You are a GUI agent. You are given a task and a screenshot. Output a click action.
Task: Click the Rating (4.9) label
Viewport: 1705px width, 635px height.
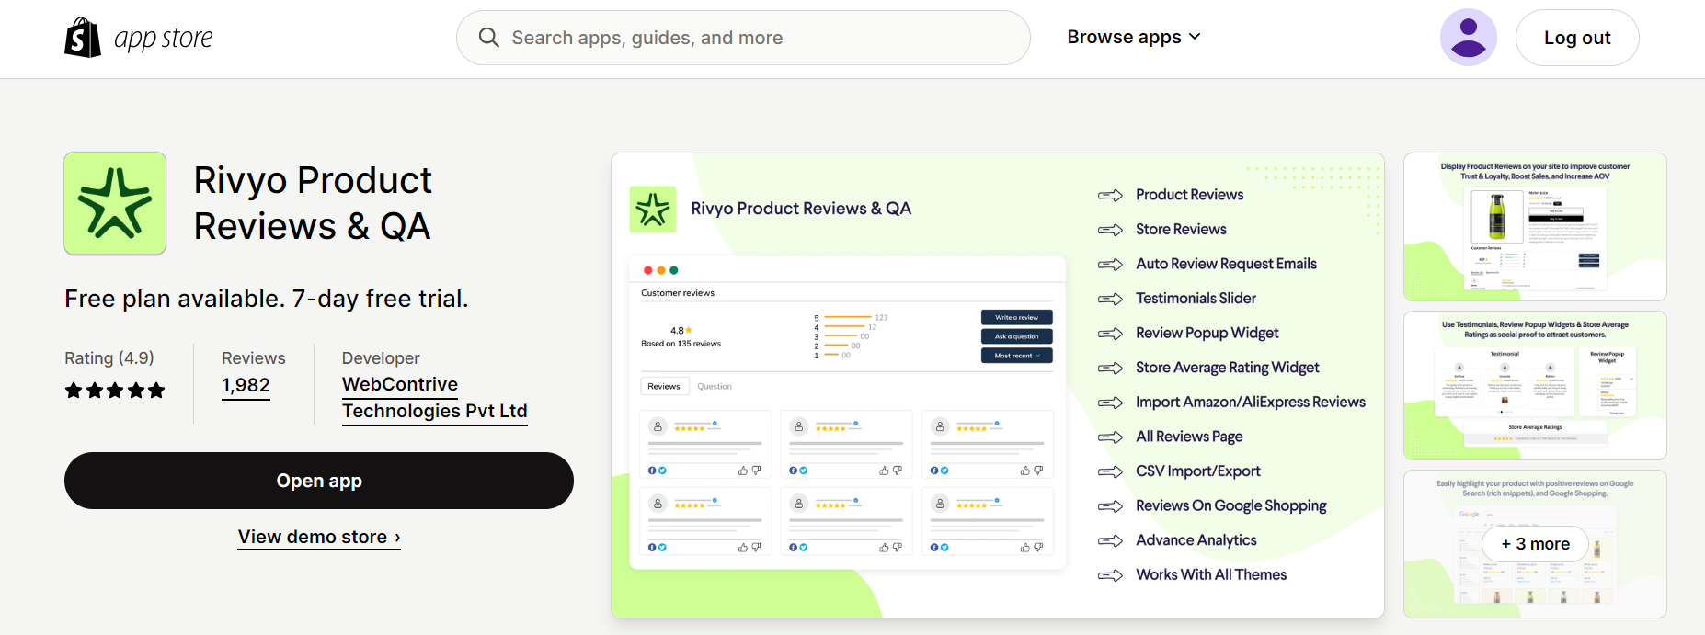pyautogui.click(x=109, y=358)
